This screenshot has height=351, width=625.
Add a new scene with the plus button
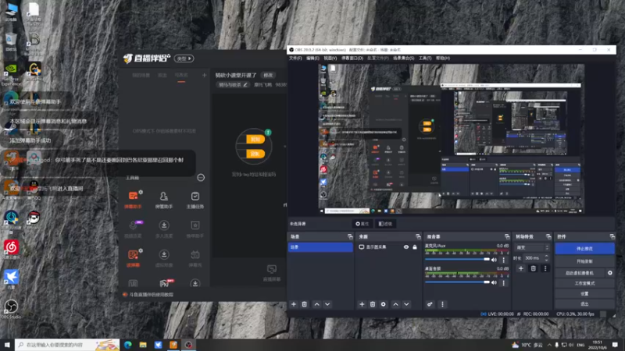pos(294,304)
